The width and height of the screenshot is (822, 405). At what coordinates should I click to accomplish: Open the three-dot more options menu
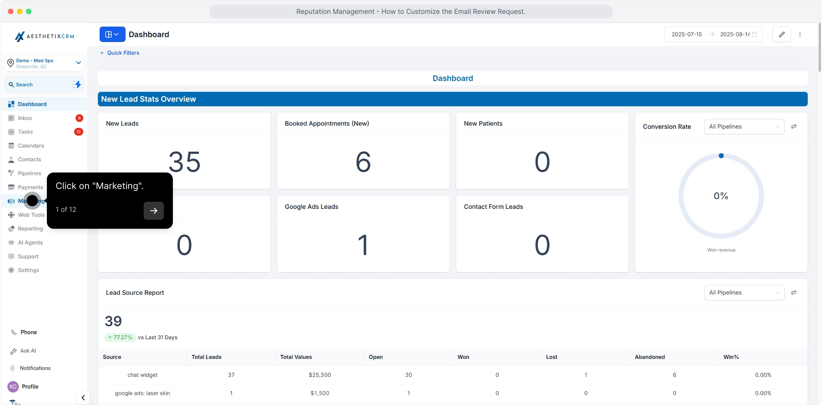coord(800,34)
